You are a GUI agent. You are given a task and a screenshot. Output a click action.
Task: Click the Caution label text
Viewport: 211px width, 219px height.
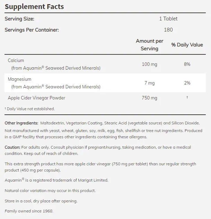click(x=12, y=147)
